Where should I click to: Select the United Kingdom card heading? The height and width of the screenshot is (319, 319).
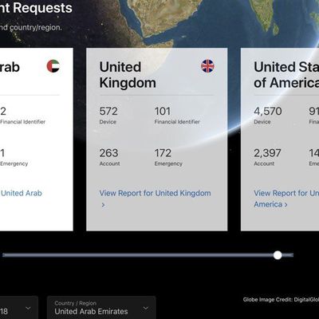pyautogui.click(x=128, y=75)
